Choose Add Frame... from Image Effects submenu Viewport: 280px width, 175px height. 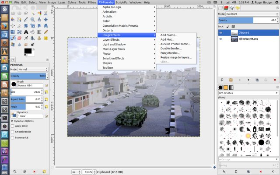[x=169, y=35]
